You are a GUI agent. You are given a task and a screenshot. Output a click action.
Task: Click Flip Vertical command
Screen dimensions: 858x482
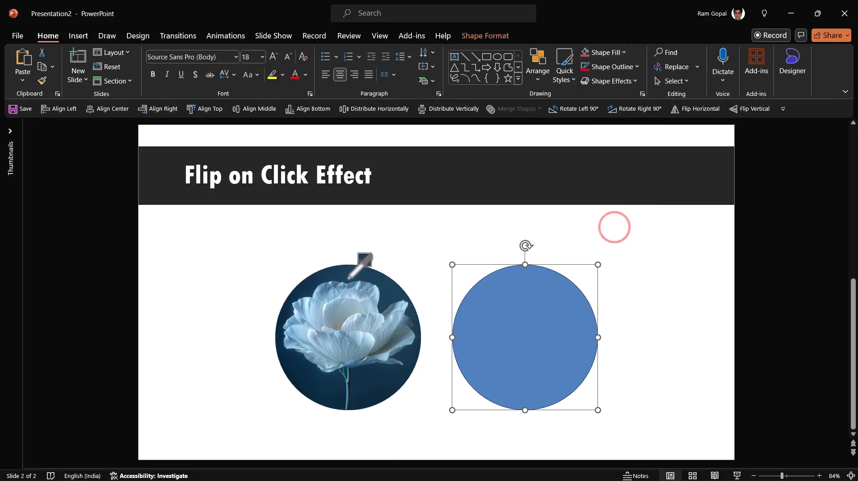click(749, 109)
